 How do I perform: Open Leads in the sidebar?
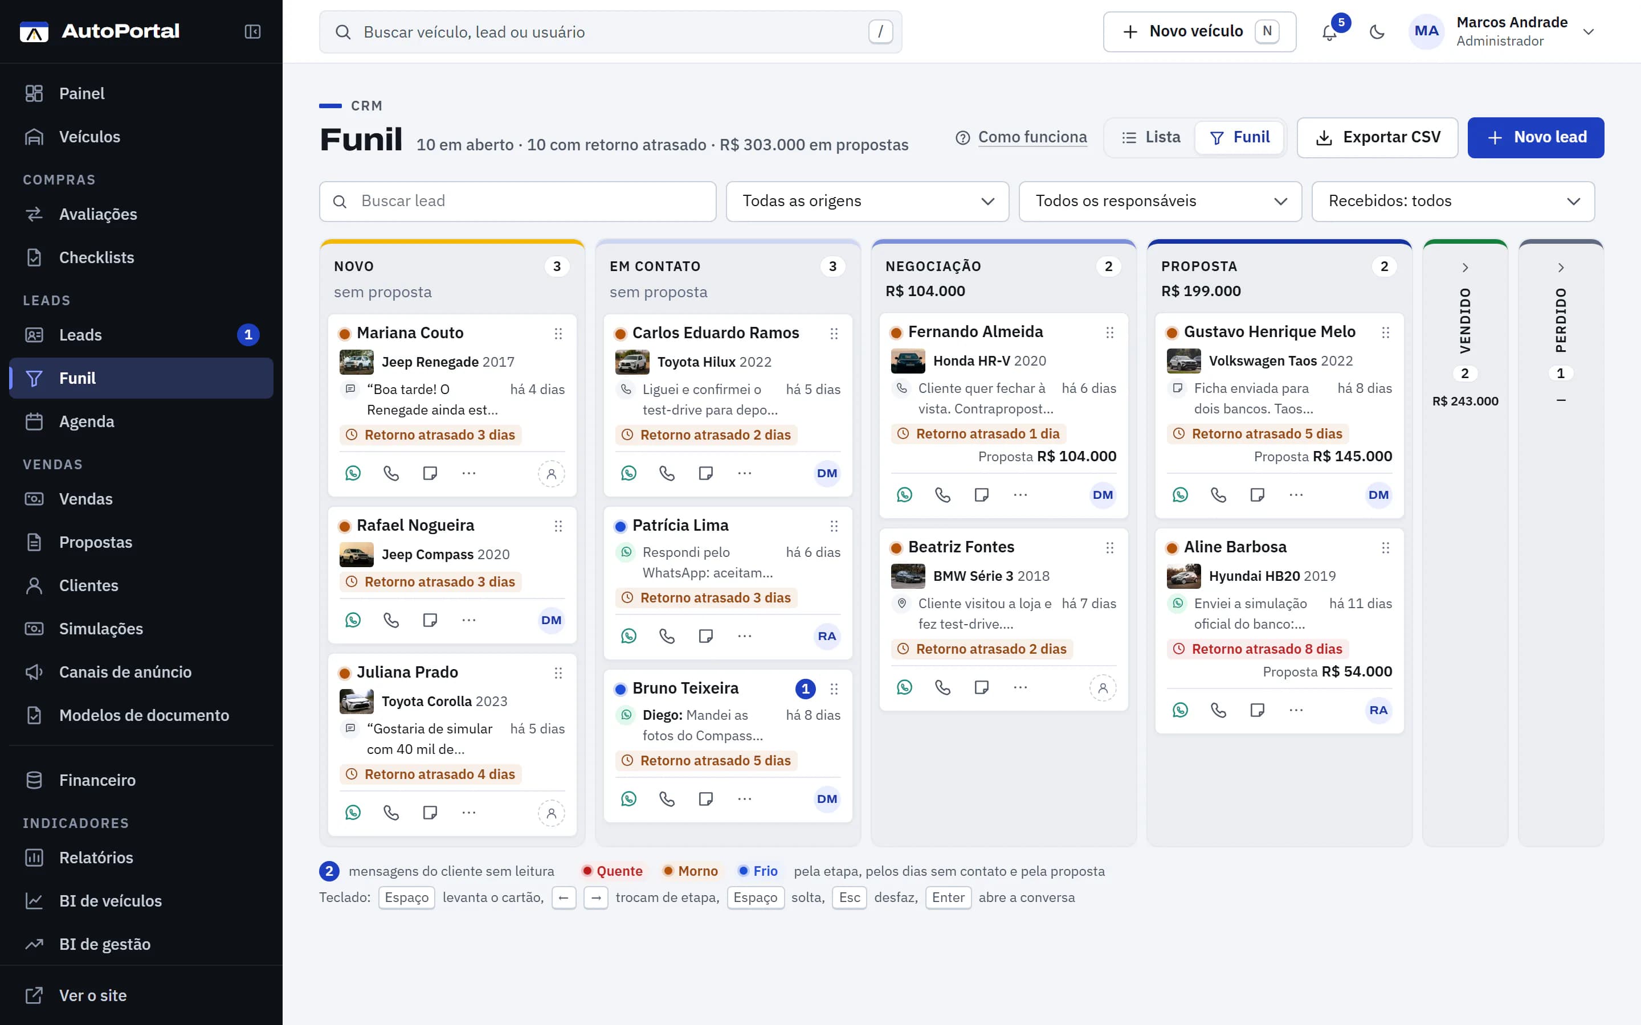141,335
